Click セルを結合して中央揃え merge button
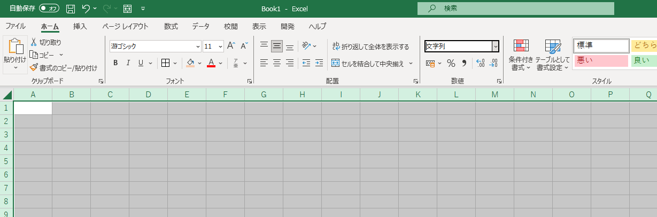The height and width of the screenshot is (217, 657). (368, 64)
